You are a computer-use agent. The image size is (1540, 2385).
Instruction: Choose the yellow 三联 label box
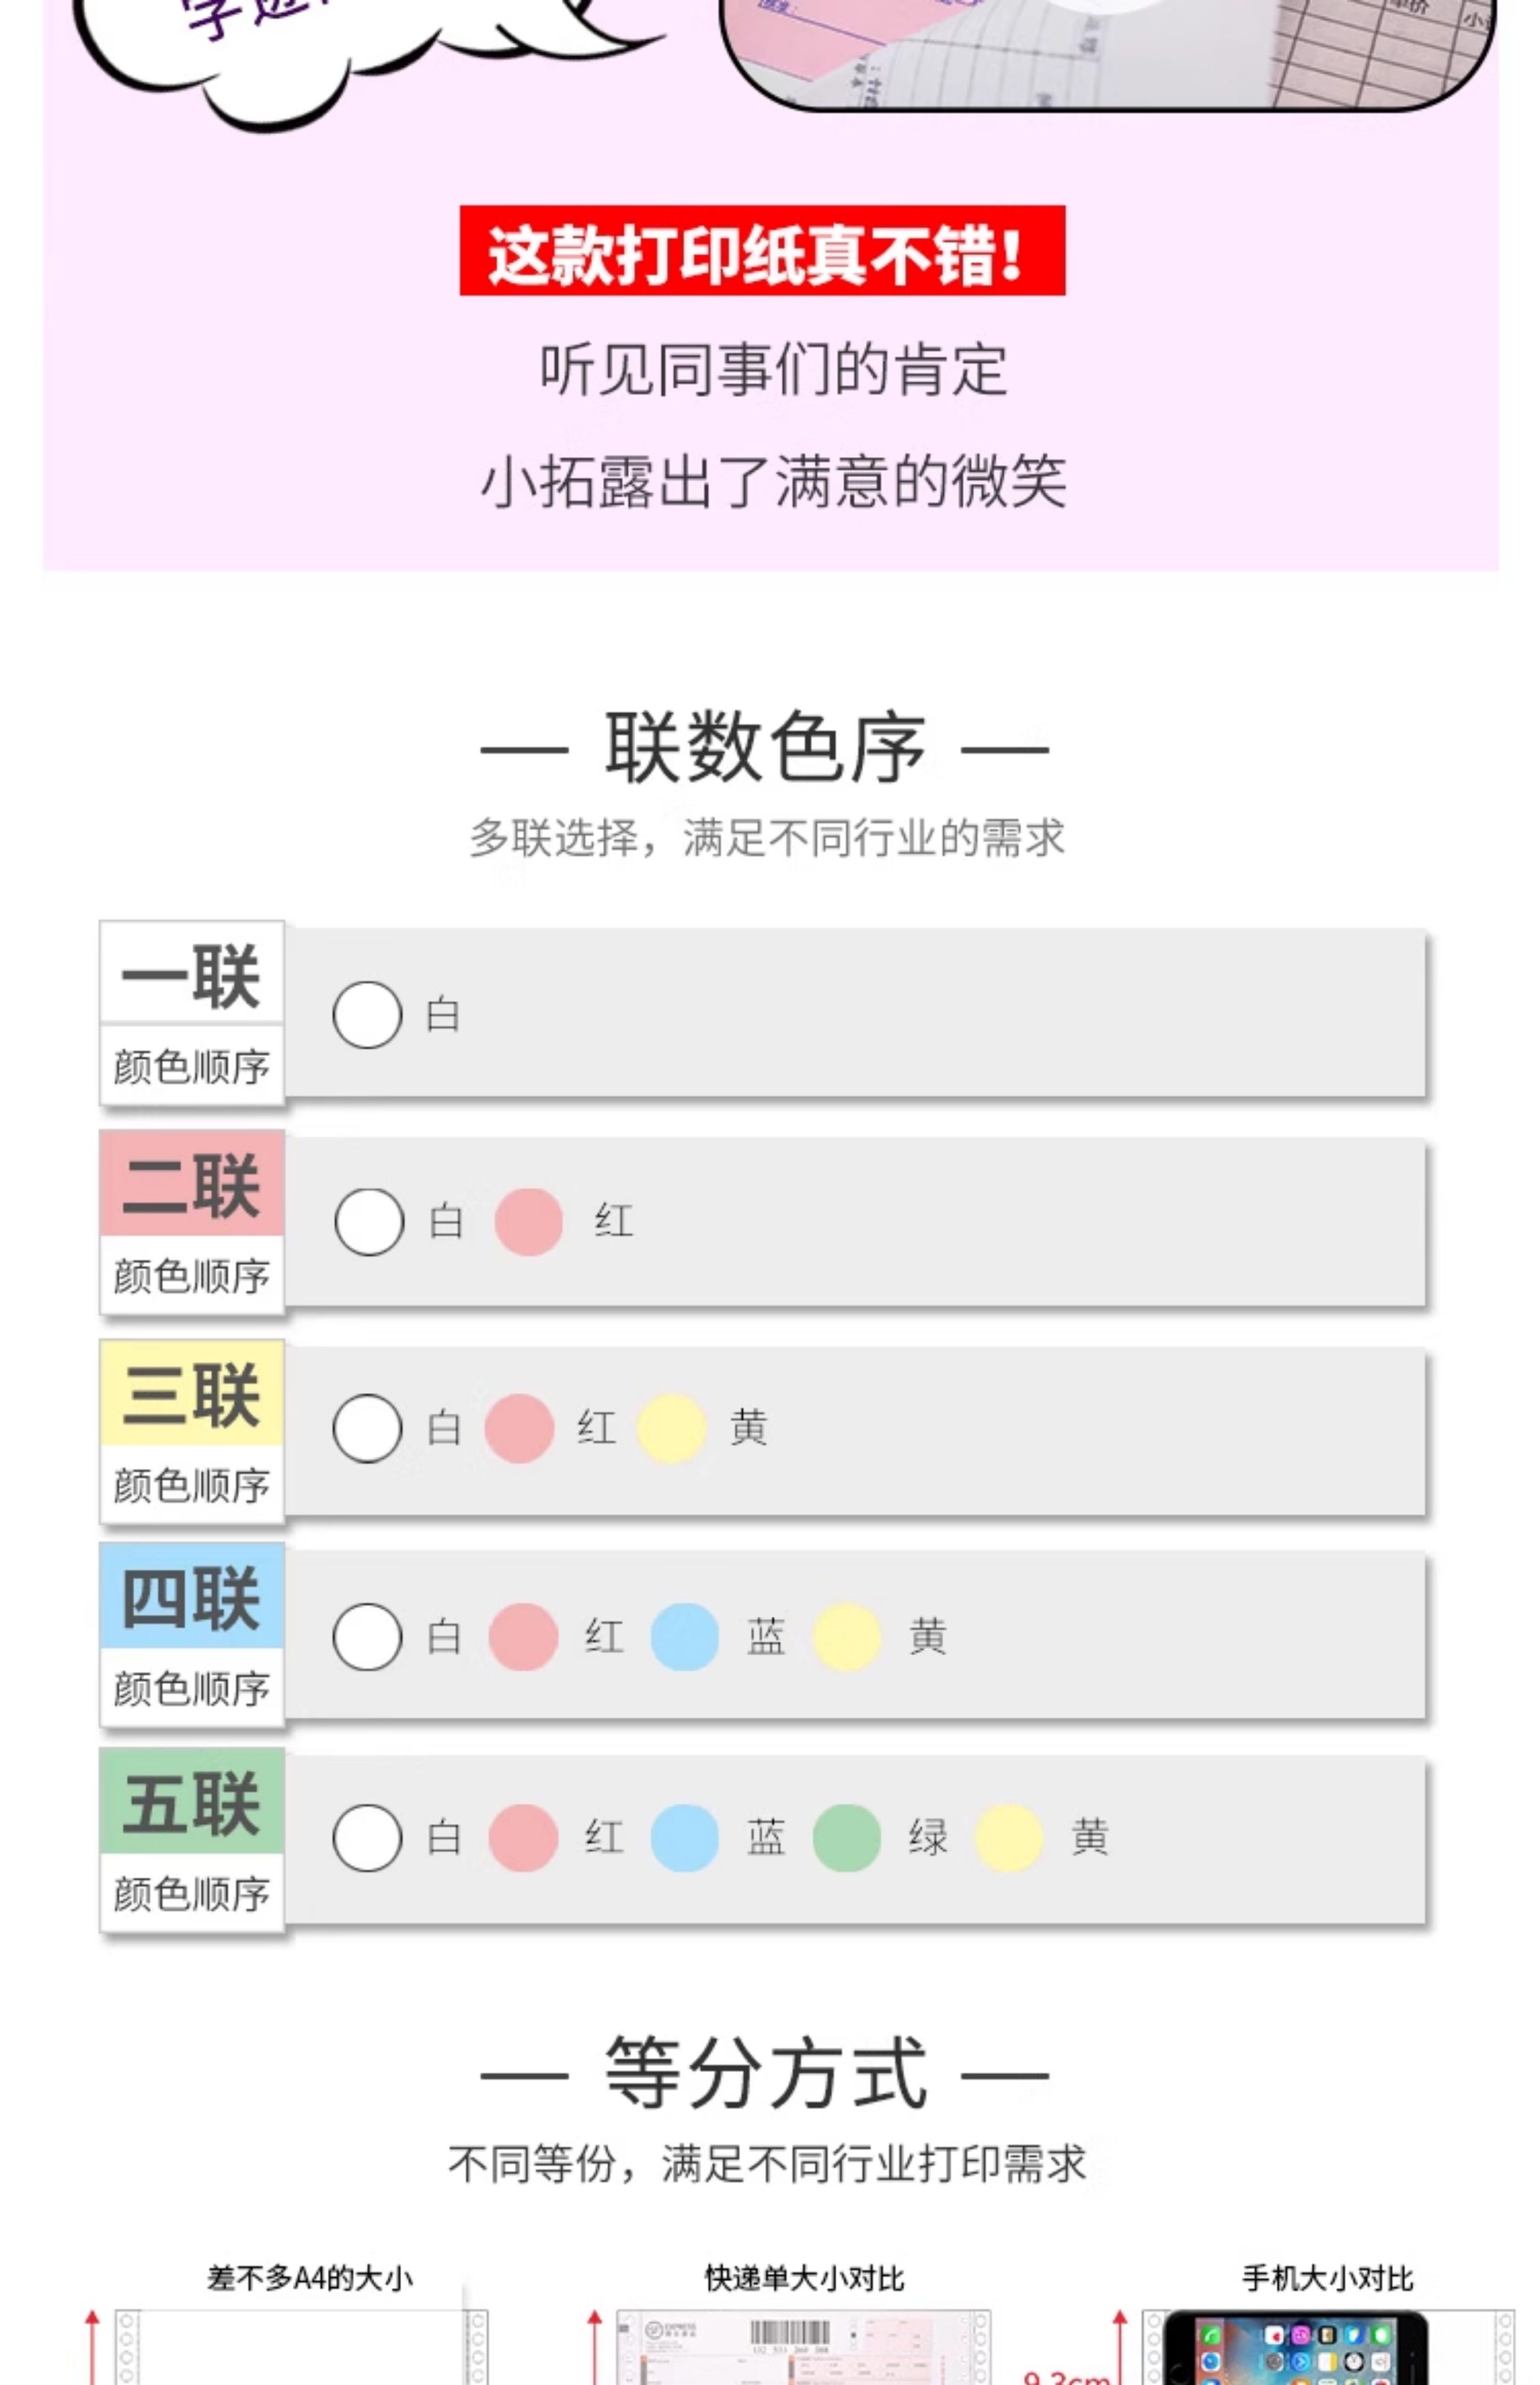tap(192, 1394)
